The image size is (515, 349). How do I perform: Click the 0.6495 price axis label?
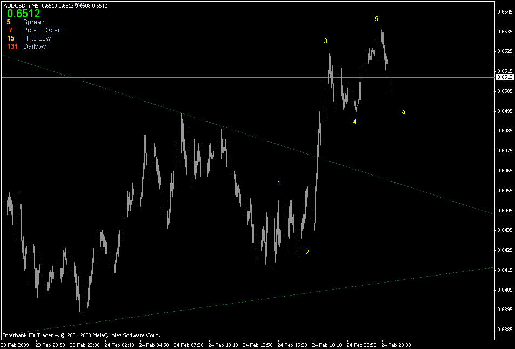click(505, 111)
